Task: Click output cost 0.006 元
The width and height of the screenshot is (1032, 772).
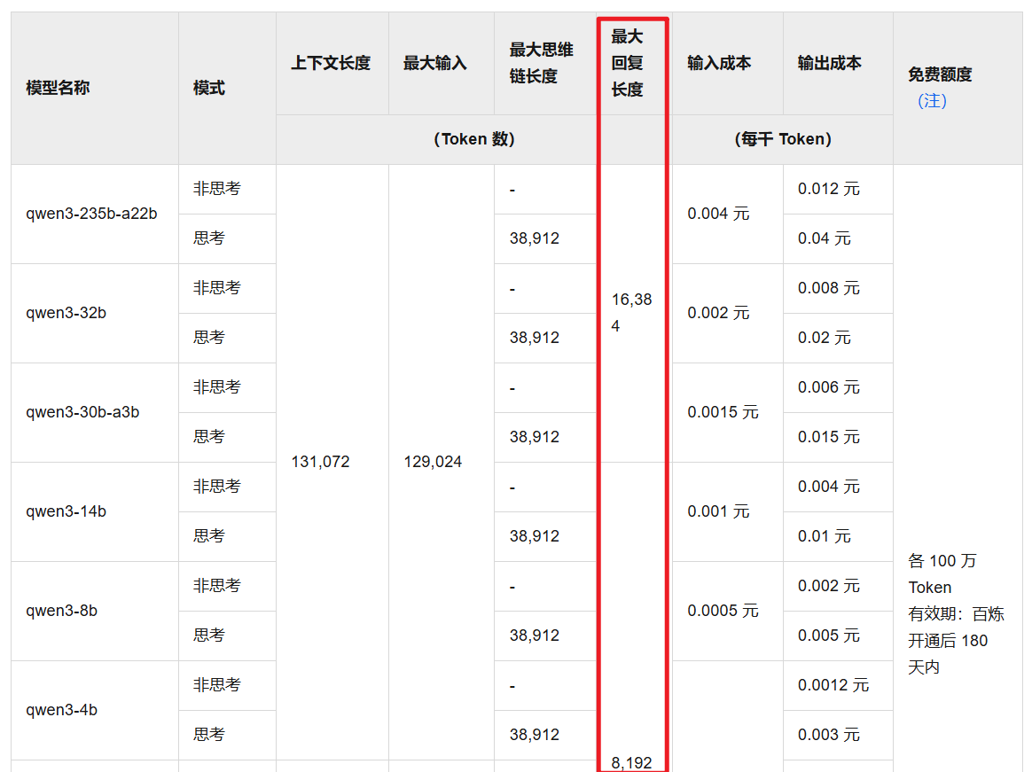Action: click(829, 387)
